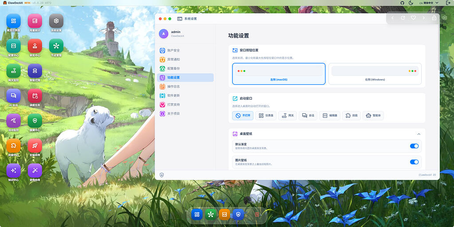Open 账户安全 in the settings sidebar
The height and width of the screenshot is (227, 454).
[186, 51]
